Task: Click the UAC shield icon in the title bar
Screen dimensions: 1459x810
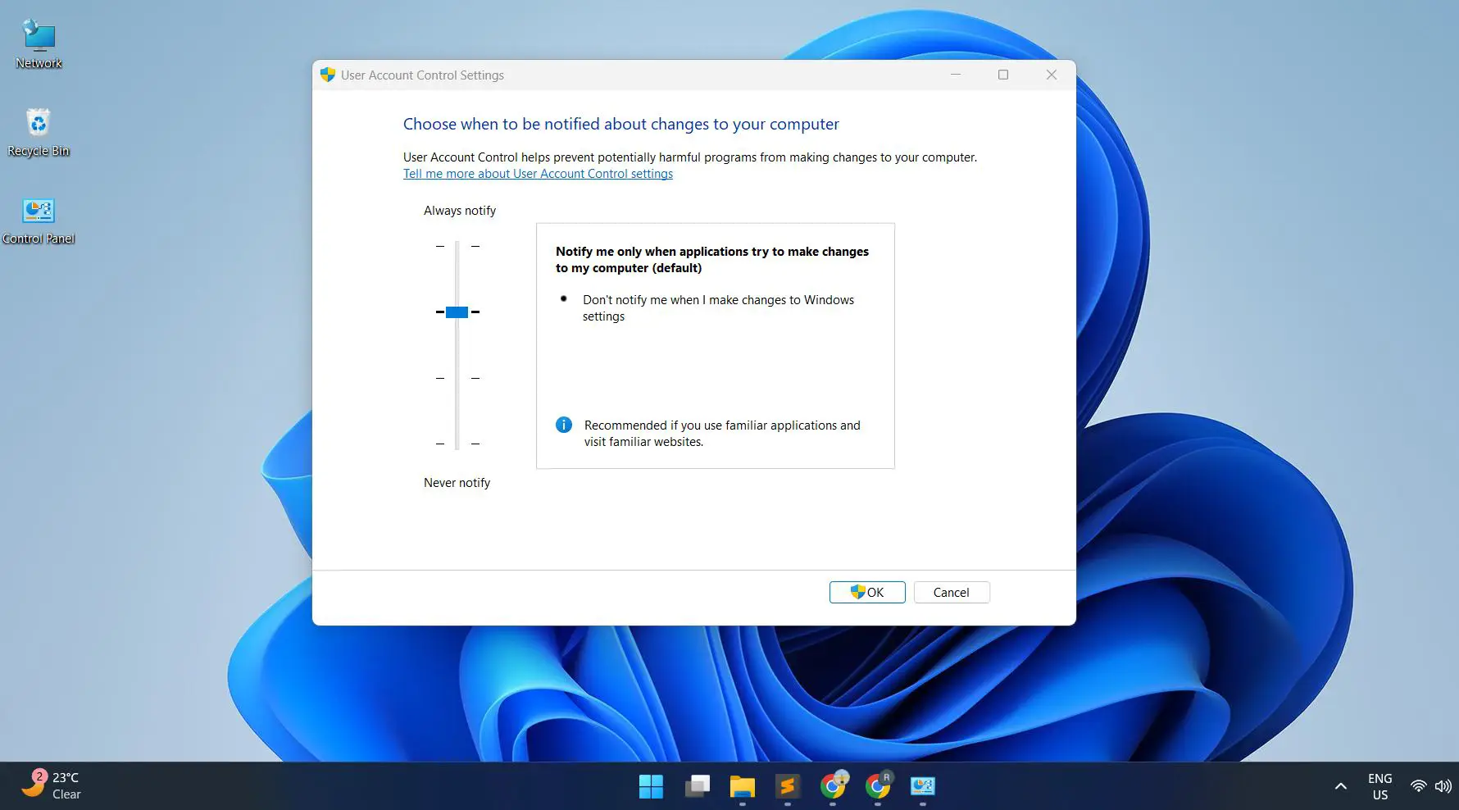Action: 327,75
